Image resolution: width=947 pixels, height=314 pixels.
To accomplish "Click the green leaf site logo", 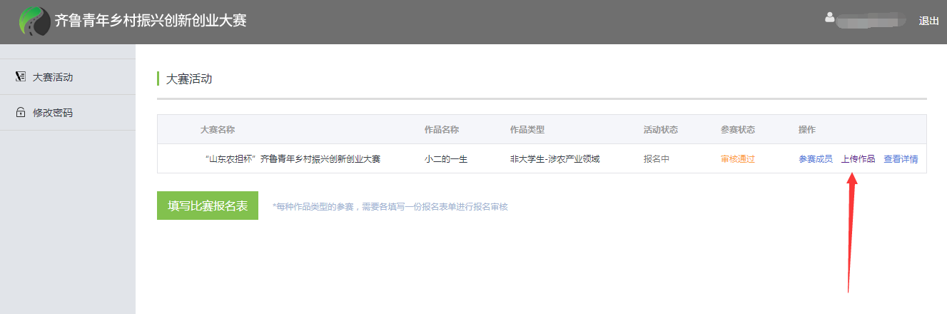I will click(34, 21).
